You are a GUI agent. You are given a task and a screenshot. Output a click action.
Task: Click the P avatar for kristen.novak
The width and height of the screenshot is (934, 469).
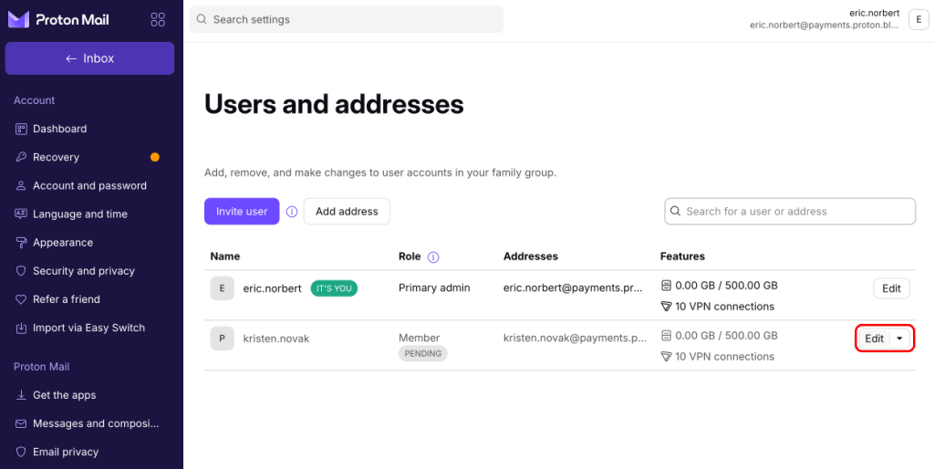click(x=223, y=339)
